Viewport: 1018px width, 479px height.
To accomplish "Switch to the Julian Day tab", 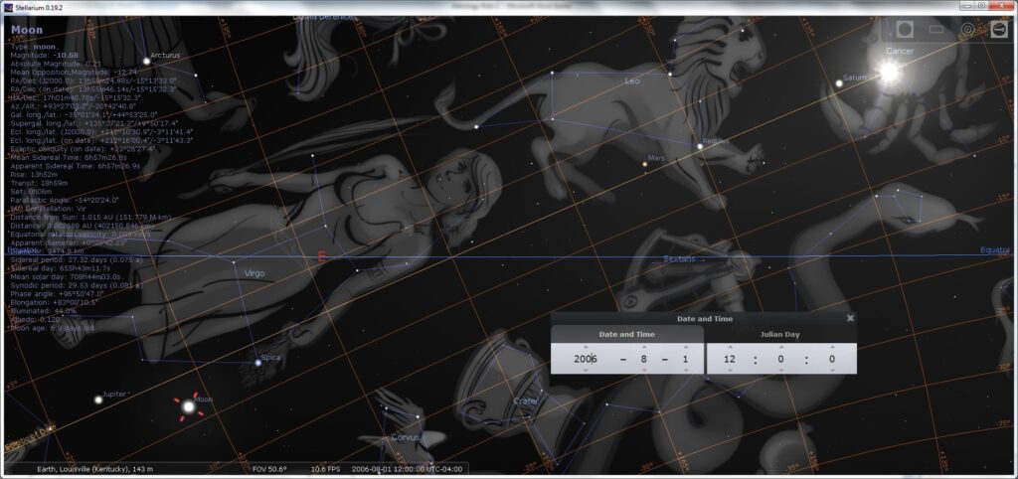I will click(x=781, y=334).
